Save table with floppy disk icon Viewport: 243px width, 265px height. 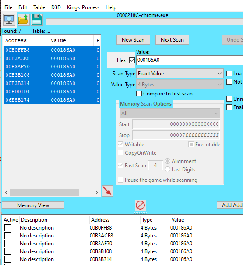click(x=37, y=20)
